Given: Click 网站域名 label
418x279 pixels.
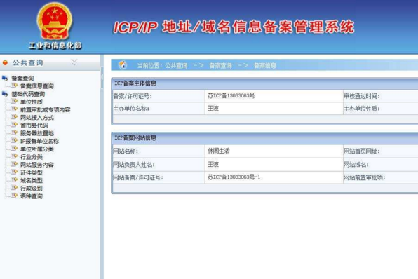Looking at the screenshot, I should (x=356, y=165).
